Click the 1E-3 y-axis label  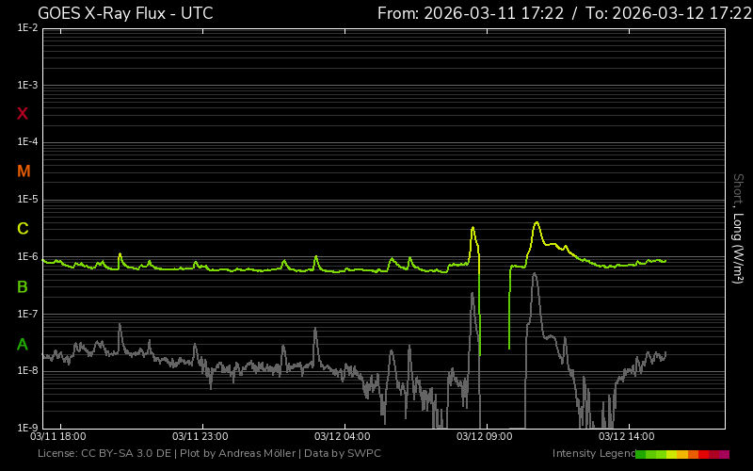[27, 85]
